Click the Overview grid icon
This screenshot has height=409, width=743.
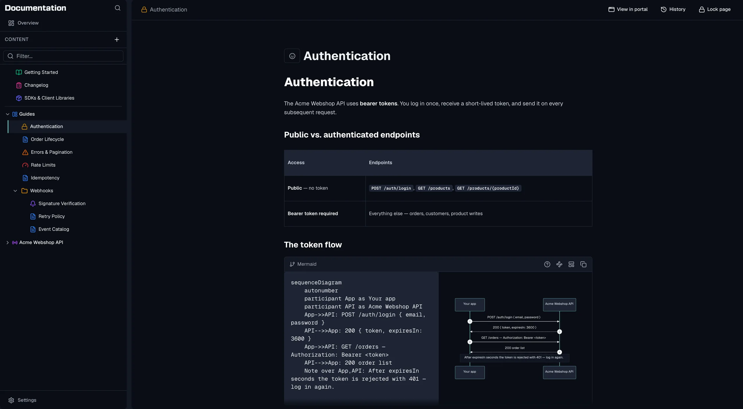(11, 23)
